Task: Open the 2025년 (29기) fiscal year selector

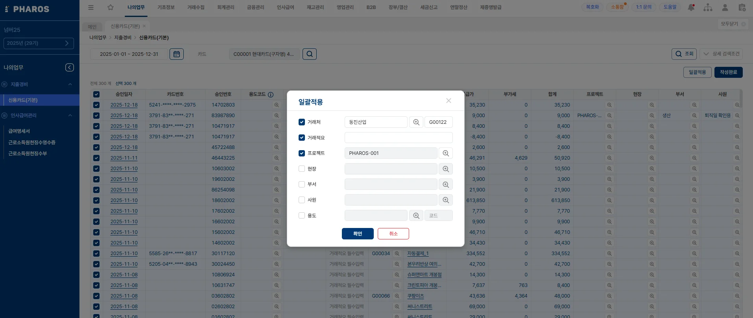Action: click(39, 43)
